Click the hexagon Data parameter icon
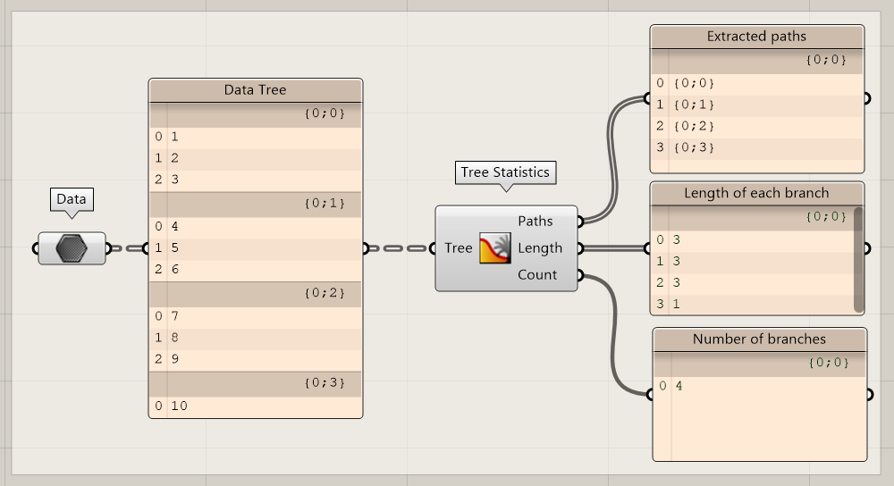This screenshot has height=486, width=894. point(72,248)
